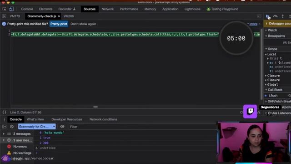
Task: Expand the second Closure scope
Action: point(273,80)
